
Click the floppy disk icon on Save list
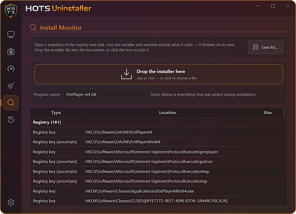[256, 47]
